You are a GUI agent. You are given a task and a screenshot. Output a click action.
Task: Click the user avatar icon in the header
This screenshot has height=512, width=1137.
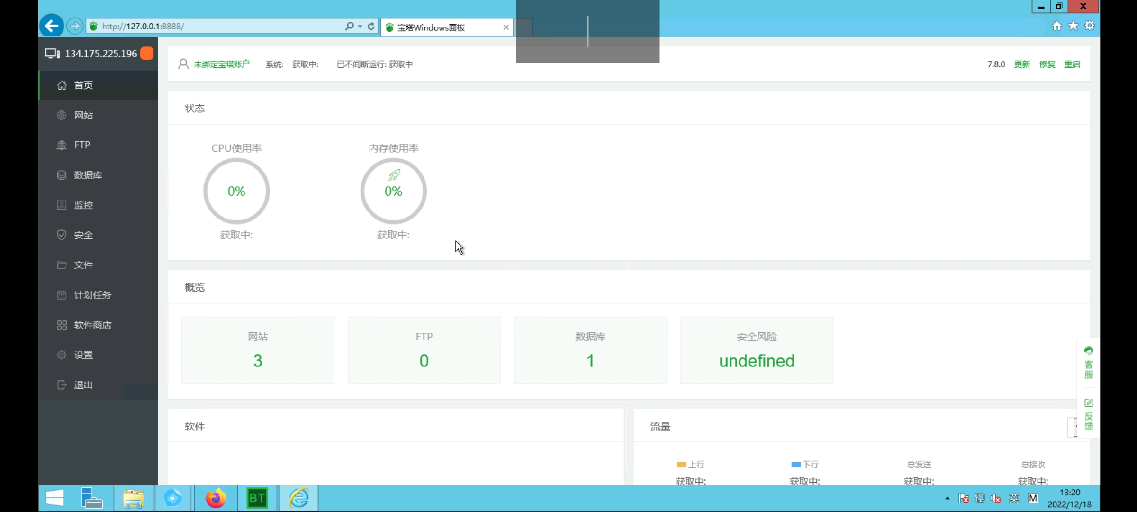(183, 64)
